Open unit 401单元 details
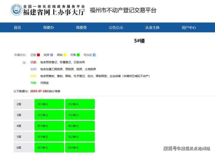The width and height of the screenshot is (215, 153). [49, 126]
